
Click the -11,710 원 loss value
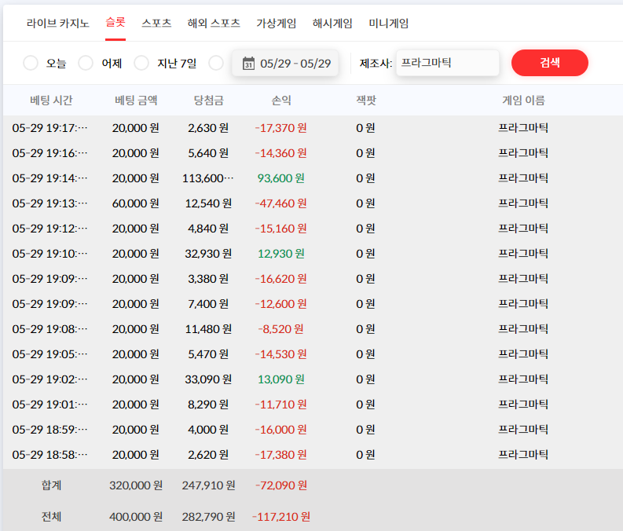click(281, 405)
